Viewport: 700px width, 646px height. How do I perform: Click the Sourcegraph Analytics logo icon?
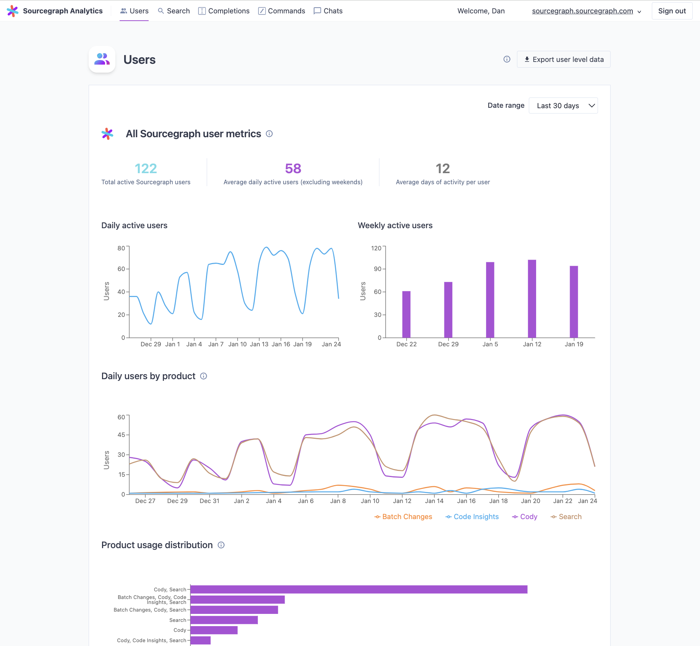tap(13, 11)
